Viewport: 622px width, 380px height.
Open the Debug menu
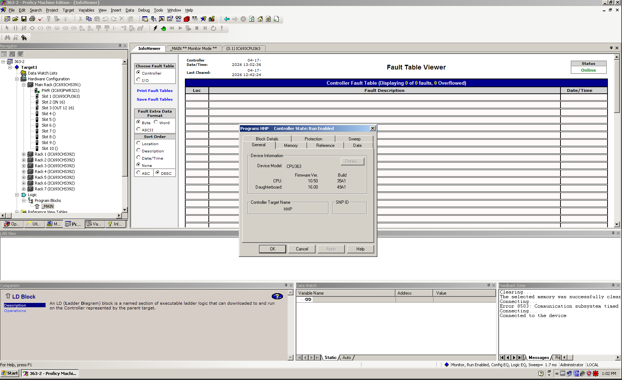144,10
